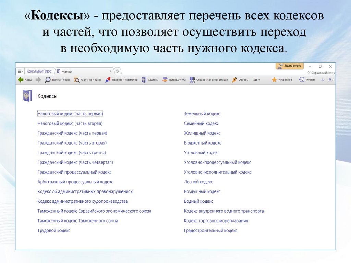Screen dimensions: 351x263
Task: Open the hamburger main menu
Action: [x=20, y=71]
